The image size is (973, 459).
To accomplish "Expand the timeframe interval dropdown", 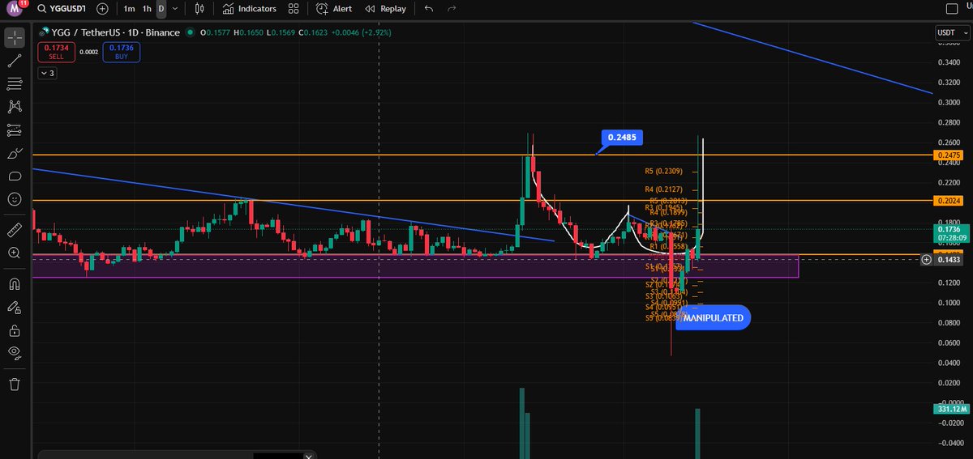I will tap(175, 9).
